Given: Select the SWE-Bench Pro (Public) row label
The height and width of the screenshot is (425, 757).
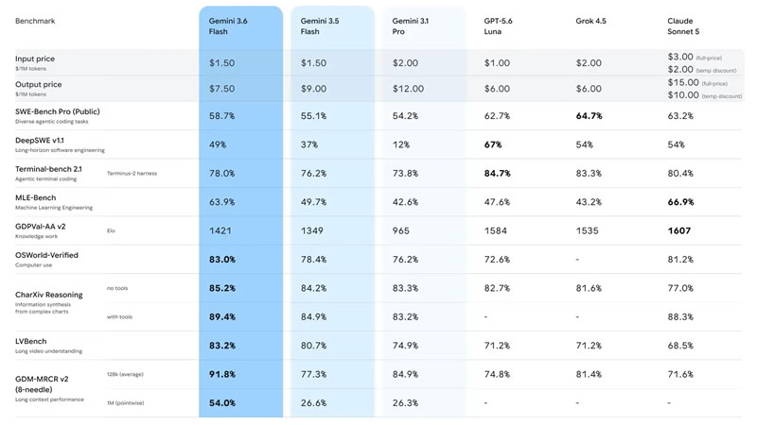Looking at the screenshot, I should 58,111.
